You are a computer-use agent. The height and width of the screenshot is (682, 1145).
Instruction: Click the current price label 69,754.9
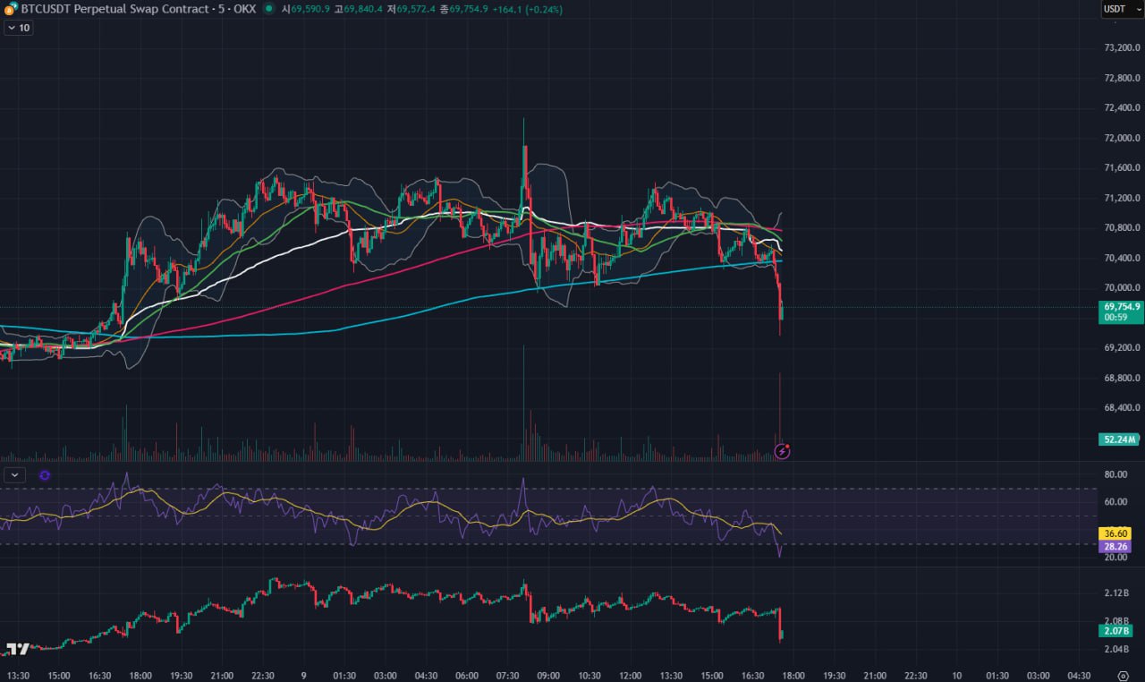tap(1119, 307)
